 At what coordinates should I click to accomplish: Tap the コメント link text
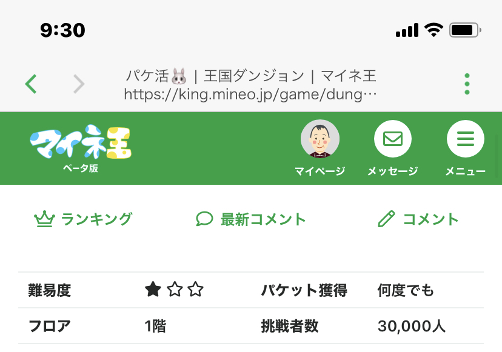click(431, 219)
